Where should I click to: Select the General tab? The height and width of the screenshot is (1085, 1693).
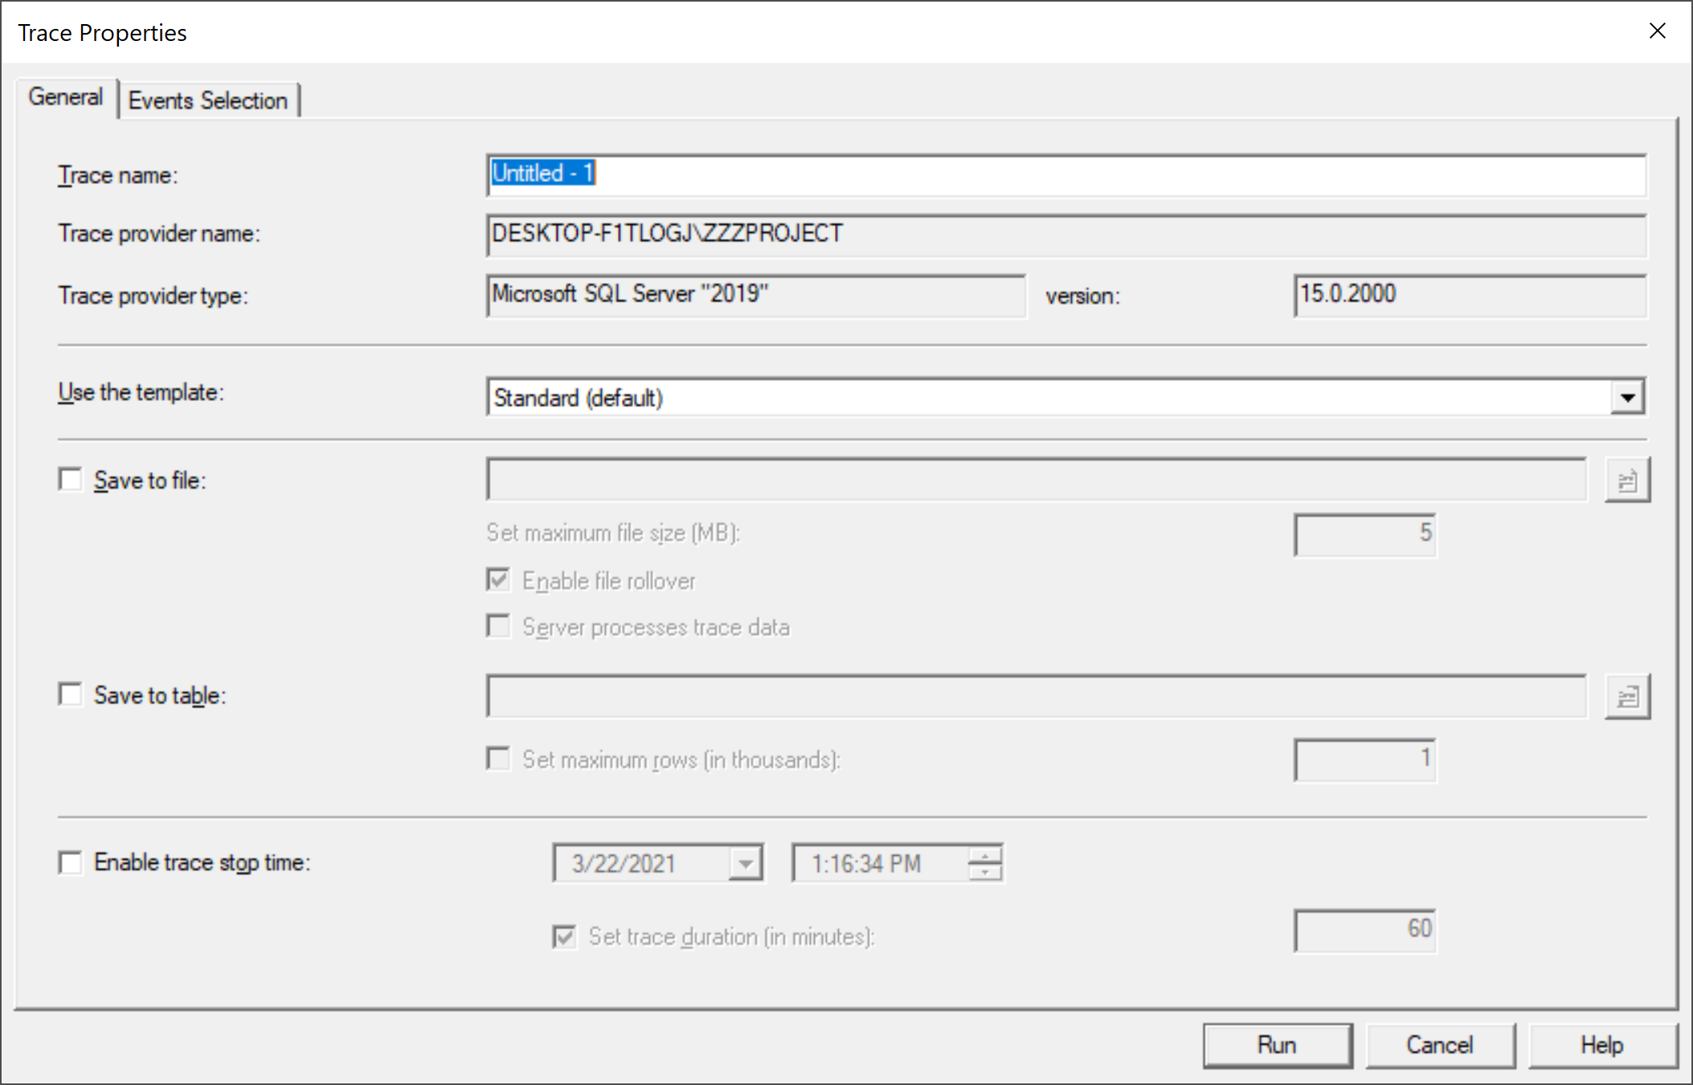click(66, 97)
